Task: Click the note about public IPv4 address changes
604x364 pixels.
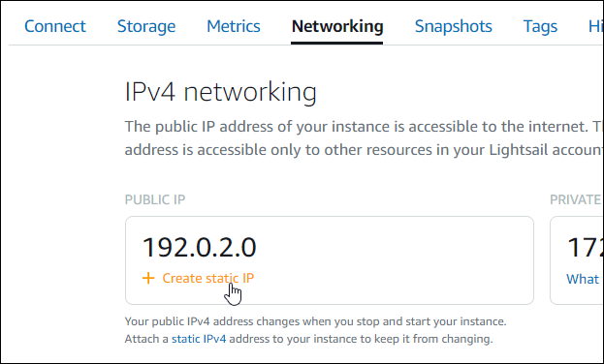Action: (315, 330)
